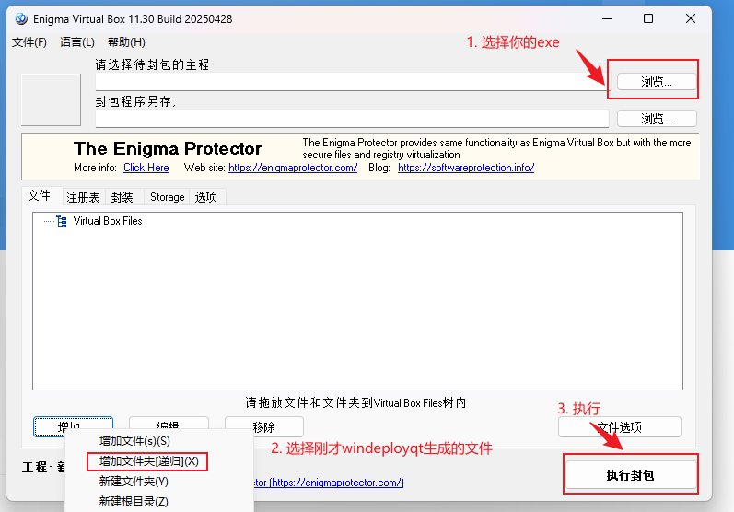The image size is (734, 512).
Task: Click the 增加 add button
Action: tap(73, 426)
